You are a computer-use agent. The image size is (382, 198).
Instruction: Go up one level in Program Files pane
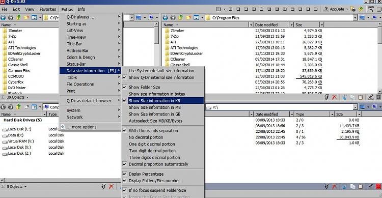[181, 17]
